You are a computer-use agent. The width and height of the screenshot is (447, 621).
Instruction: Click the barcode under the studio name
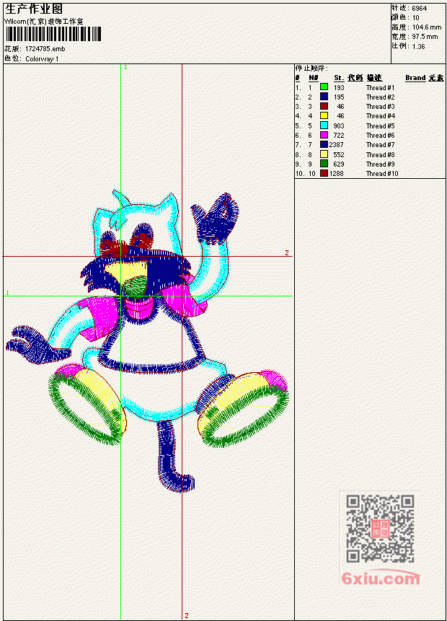pos(53,35)
